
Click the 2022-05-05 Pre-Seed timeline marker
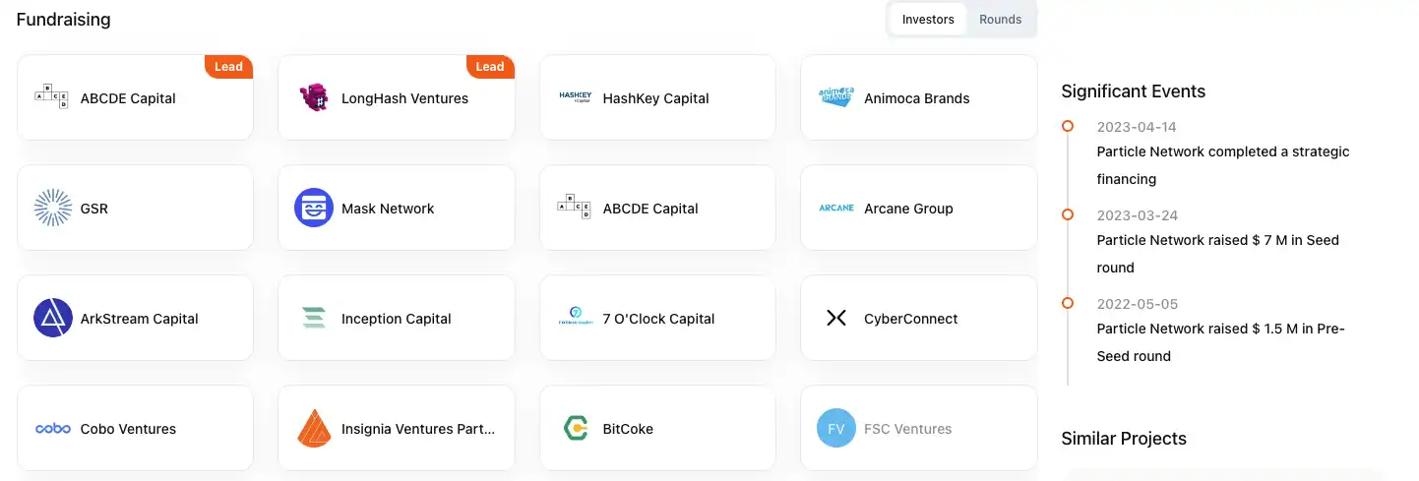click(1068, 303)
